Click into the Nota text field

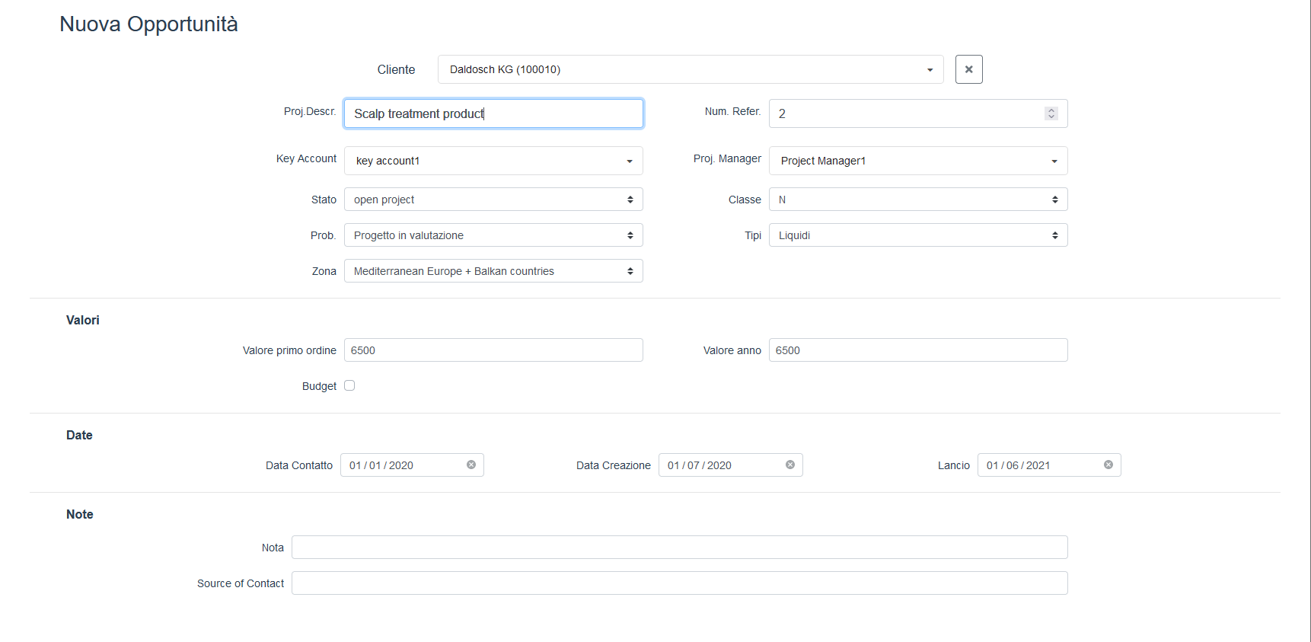pos(679,548)
